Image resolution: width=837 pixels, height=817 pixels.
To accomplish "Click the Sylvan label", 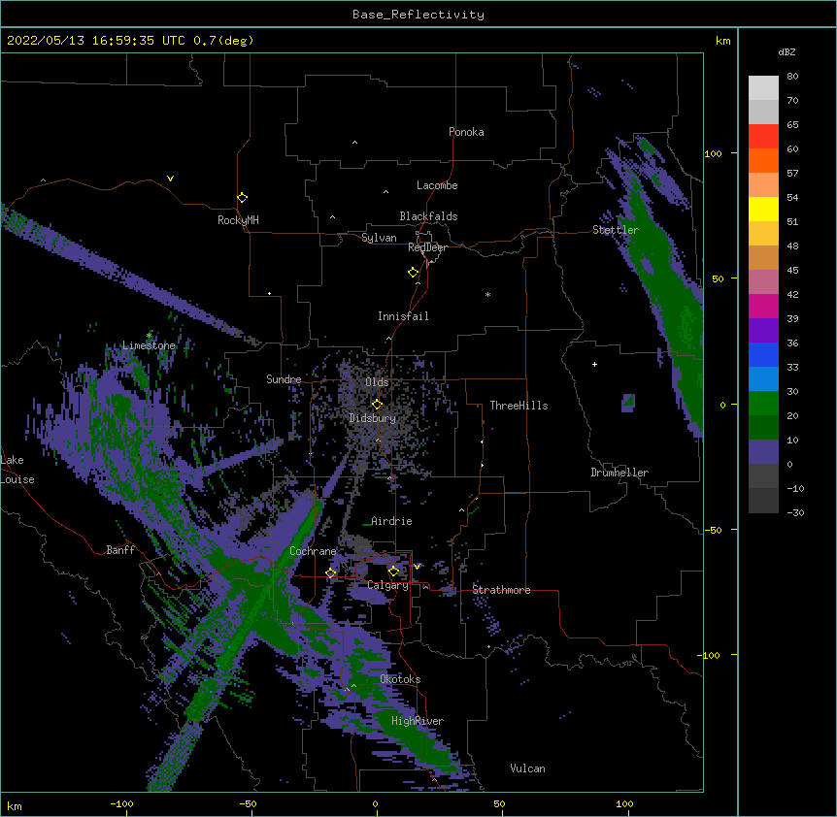I will click(379, 238).
